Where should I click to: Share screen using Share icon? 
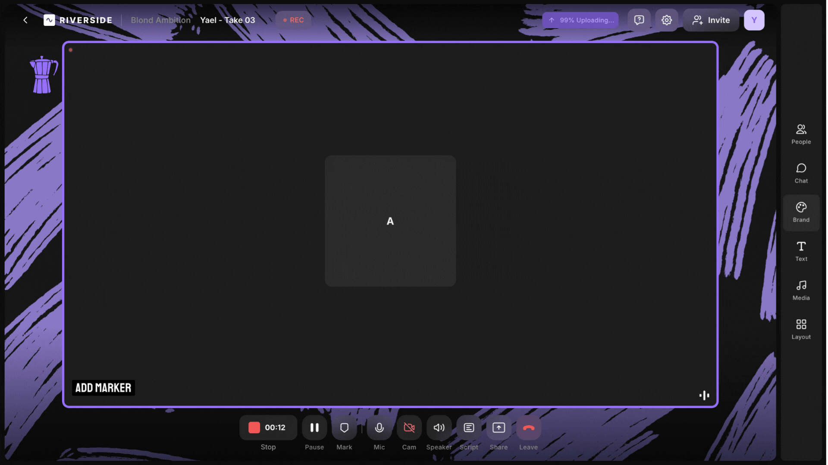(499, 428)
